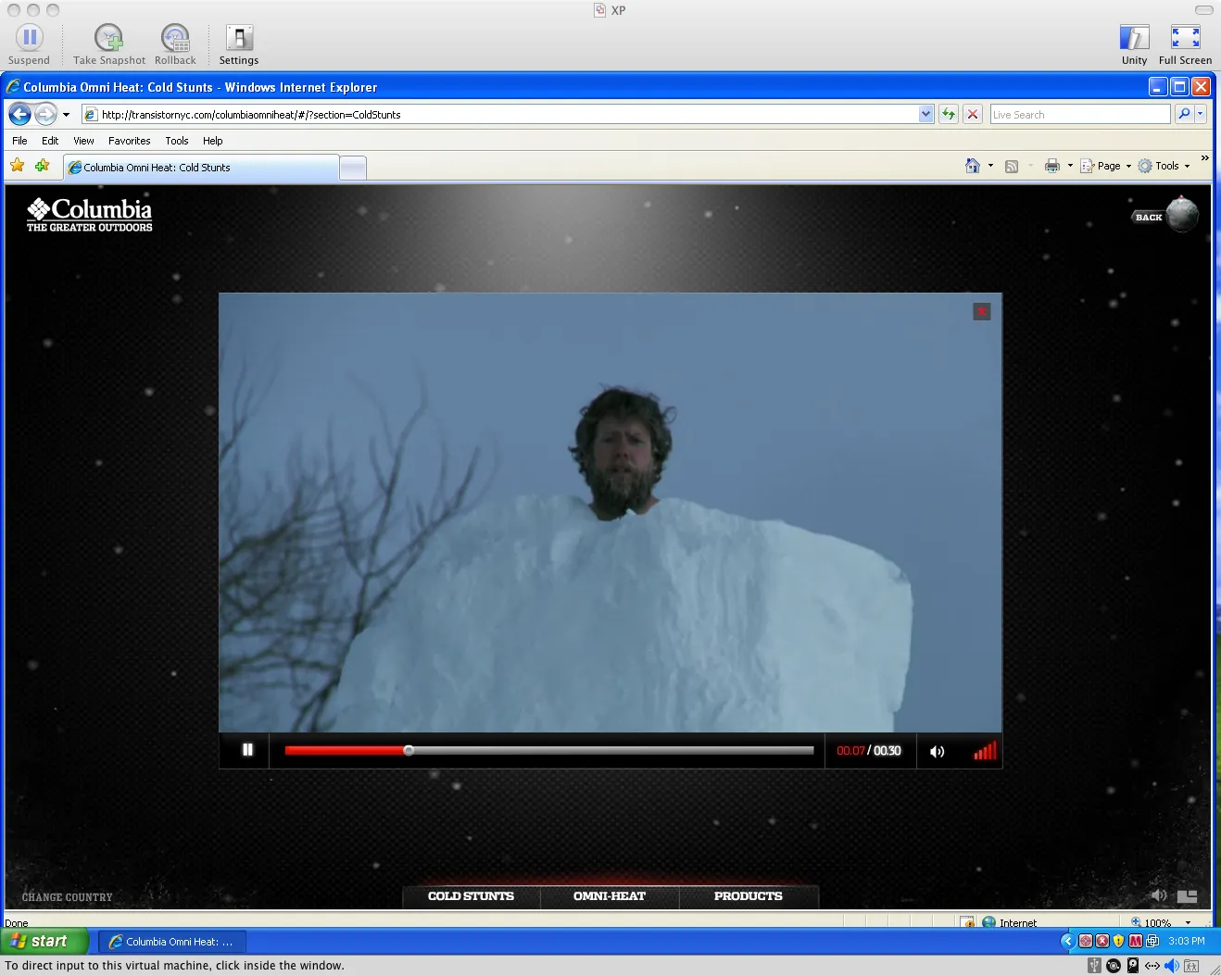Go to the IE Home page icon
The width and height of the screenshot is (1221, 976).
[x=973, y=166]
